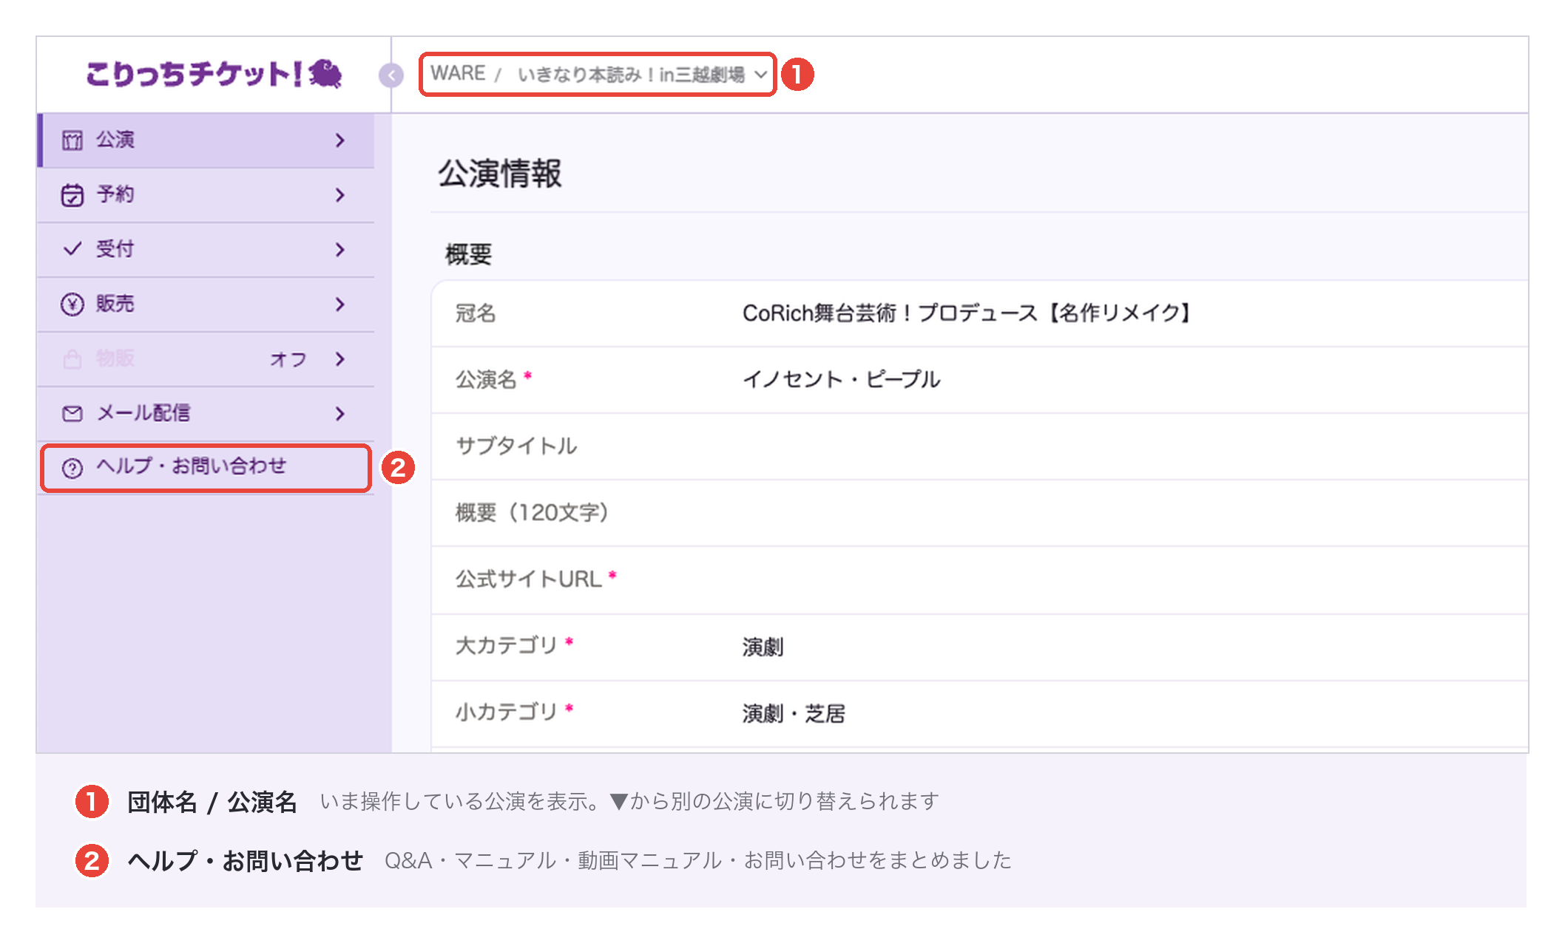Click the 冠名 value CoRich舞台芸術！プロデュース

click(x=967, y=313)
